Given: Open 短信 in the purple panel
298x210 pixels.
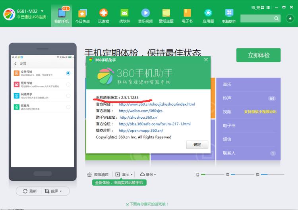Looking at the screenshot, I should [x=248, y=139].
